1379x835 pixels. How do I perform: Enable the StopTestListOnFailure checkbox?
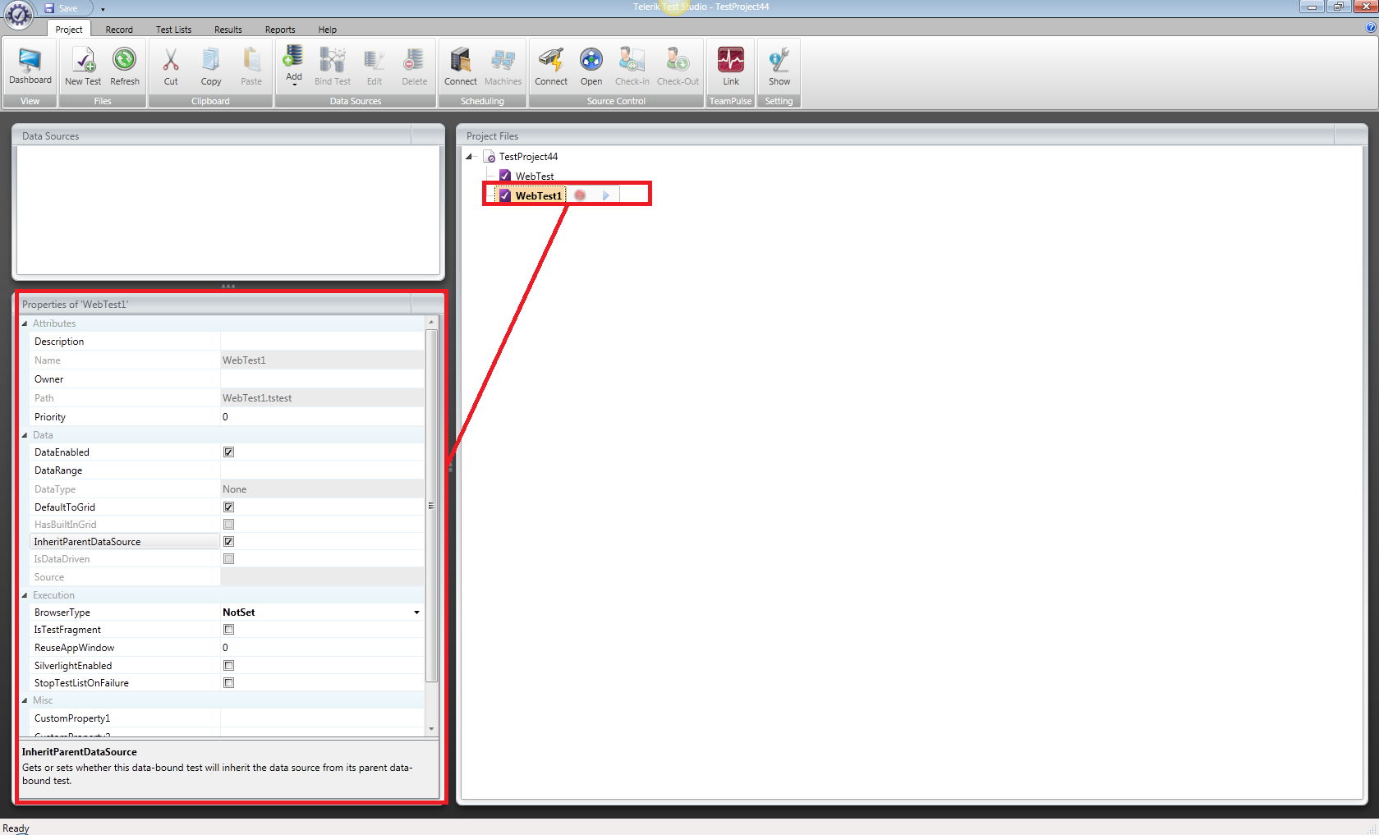coord(228,683)
